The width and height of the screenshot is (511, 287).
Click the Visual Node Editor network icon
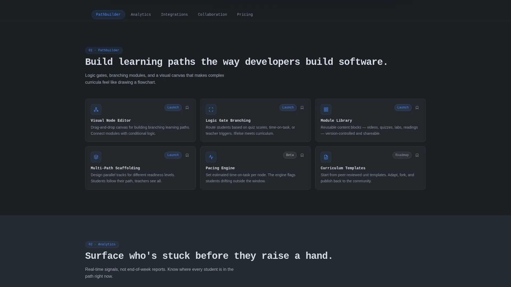click(x=96, y=109)
